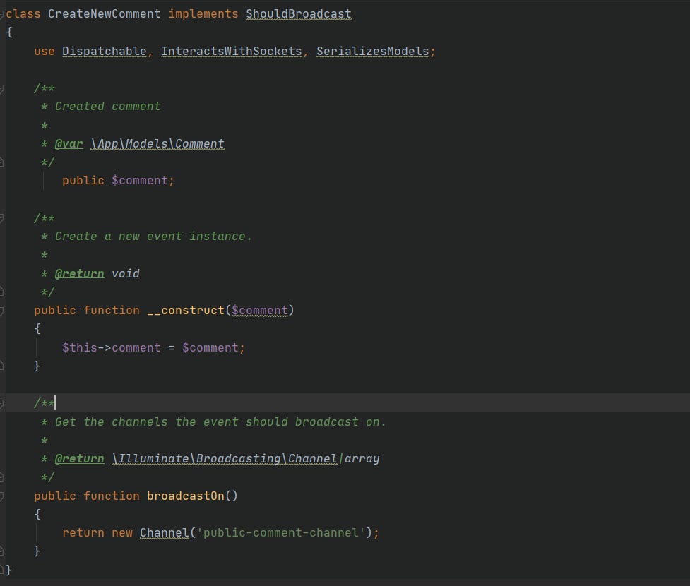Click the @var docblock tag
Screen dimensions: 690x586
(x=69, y=144)
